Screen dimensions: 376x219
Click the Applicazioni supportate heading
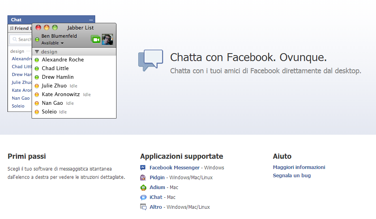(182, 156)
